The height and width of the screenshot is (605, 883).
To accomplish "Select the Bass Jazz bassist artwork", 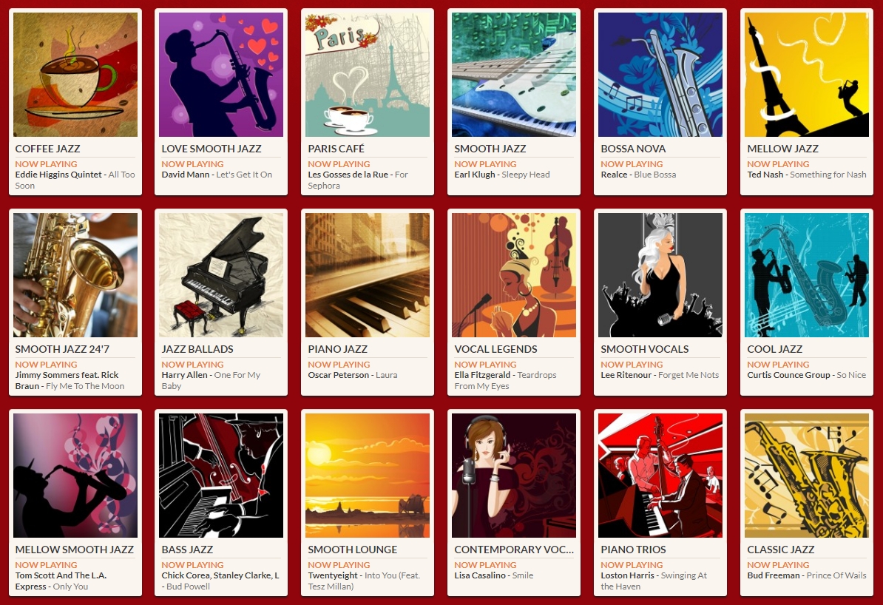I will pyautogui.click(x=221, y=476).
